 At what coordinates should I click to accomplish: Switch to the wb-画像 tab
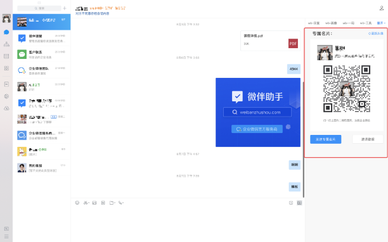coord(331,23)
